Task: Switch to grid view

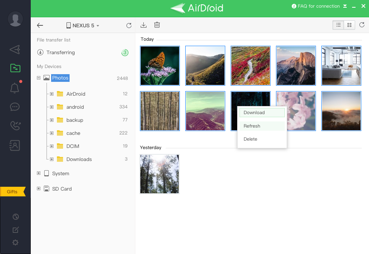Action: [x=349, y=25]
